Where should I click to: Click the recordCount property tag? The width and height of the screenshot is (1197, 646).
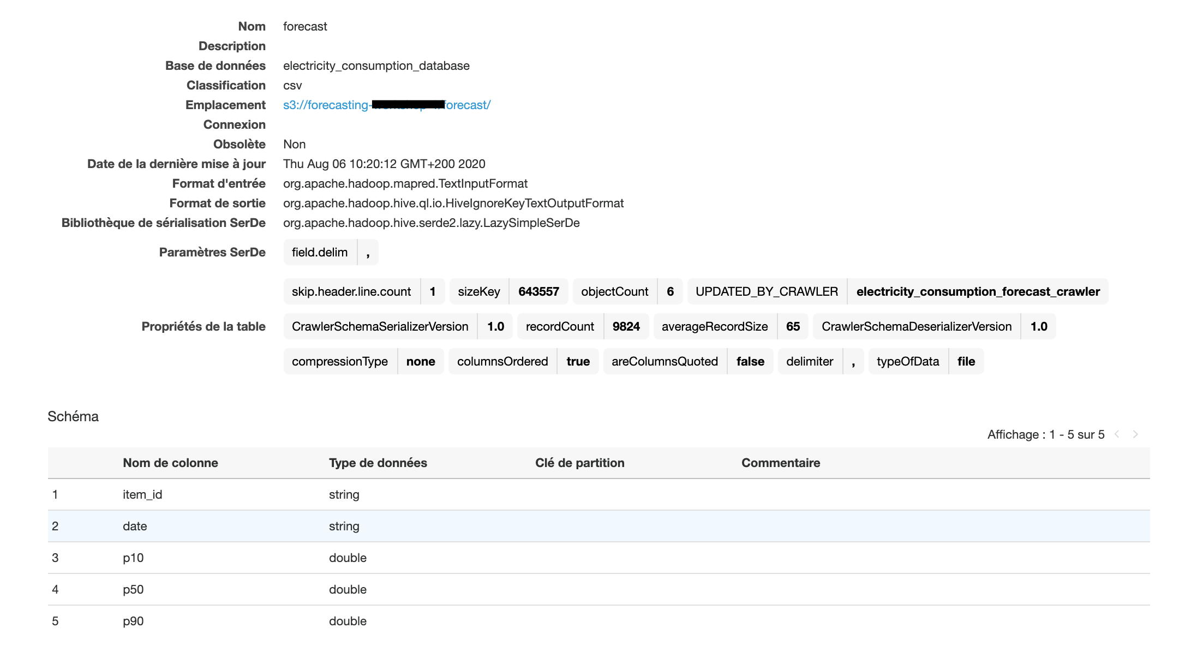pos(560,326)
